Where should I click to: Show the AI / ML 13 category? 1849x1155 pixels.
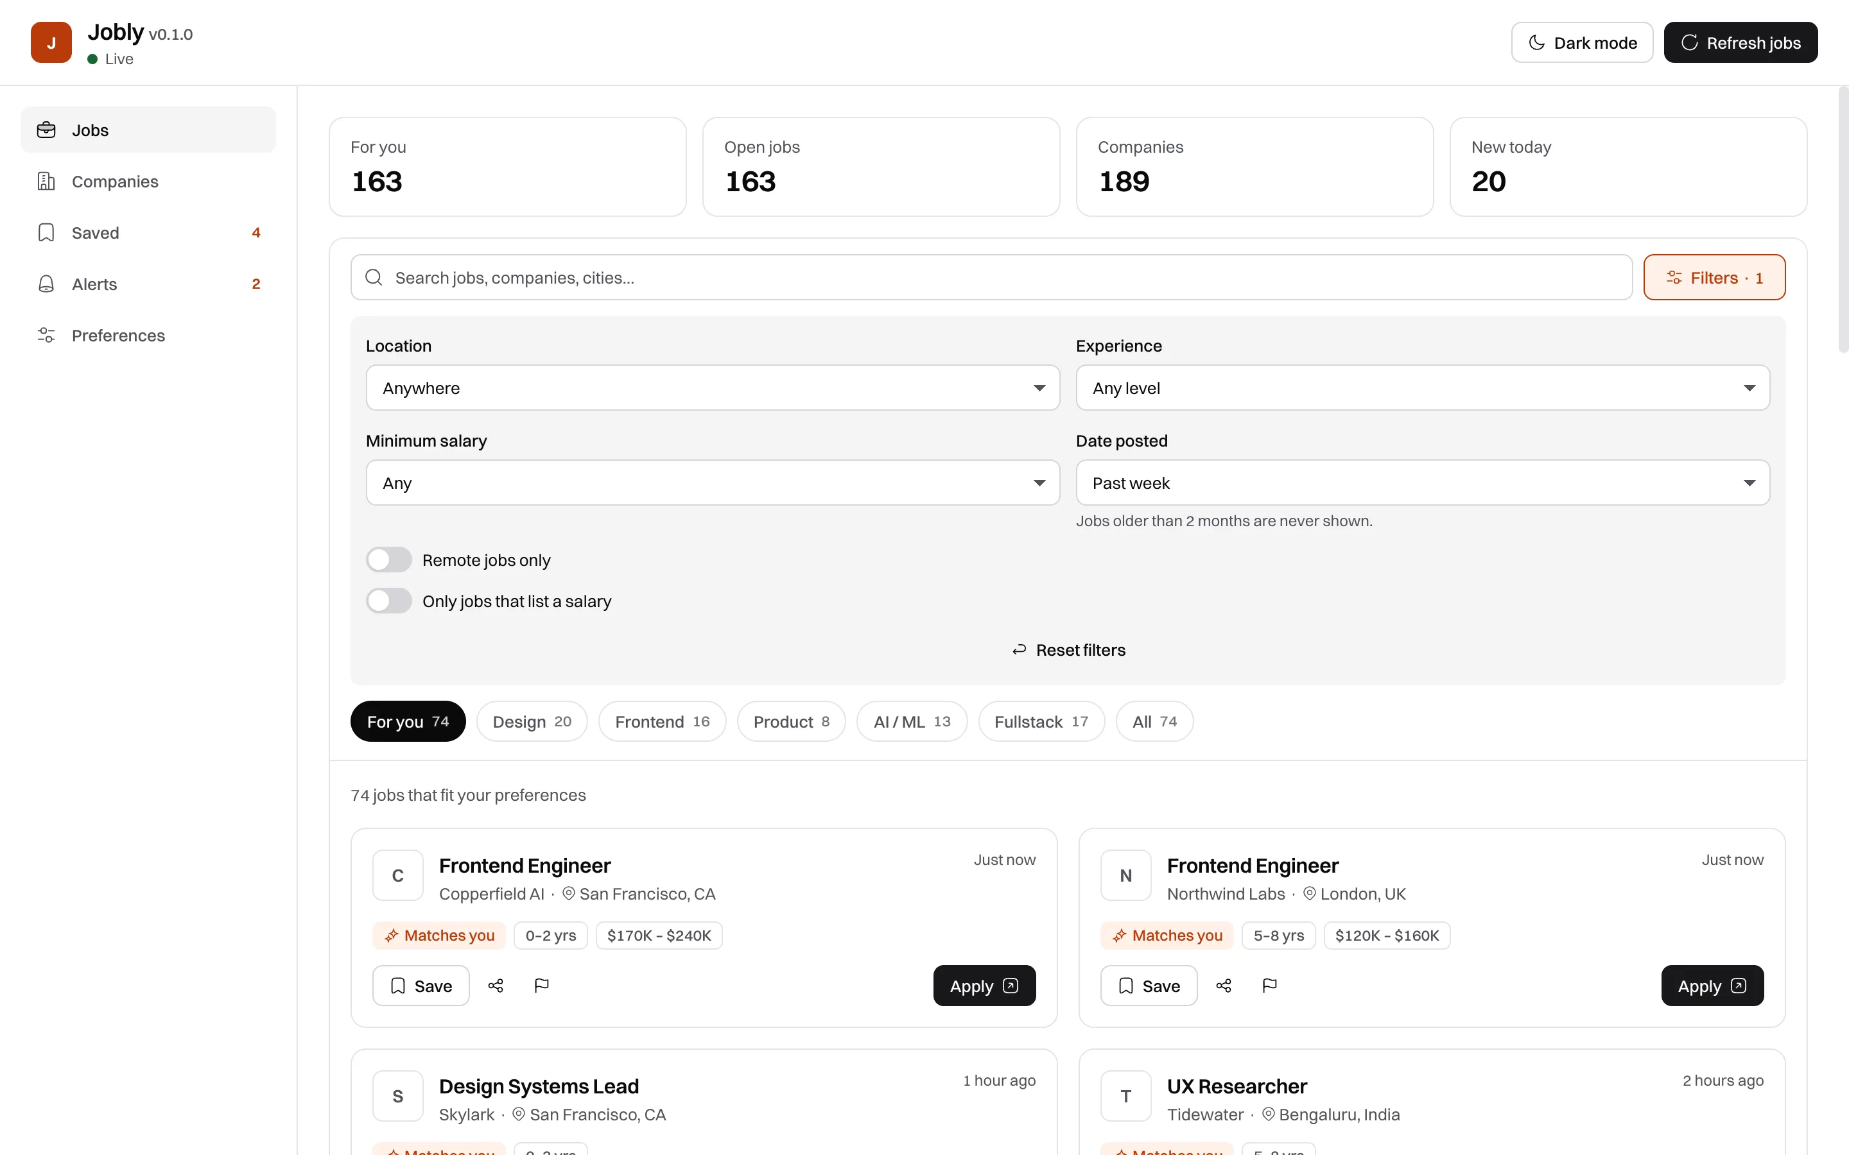click(x=912, y=721)
